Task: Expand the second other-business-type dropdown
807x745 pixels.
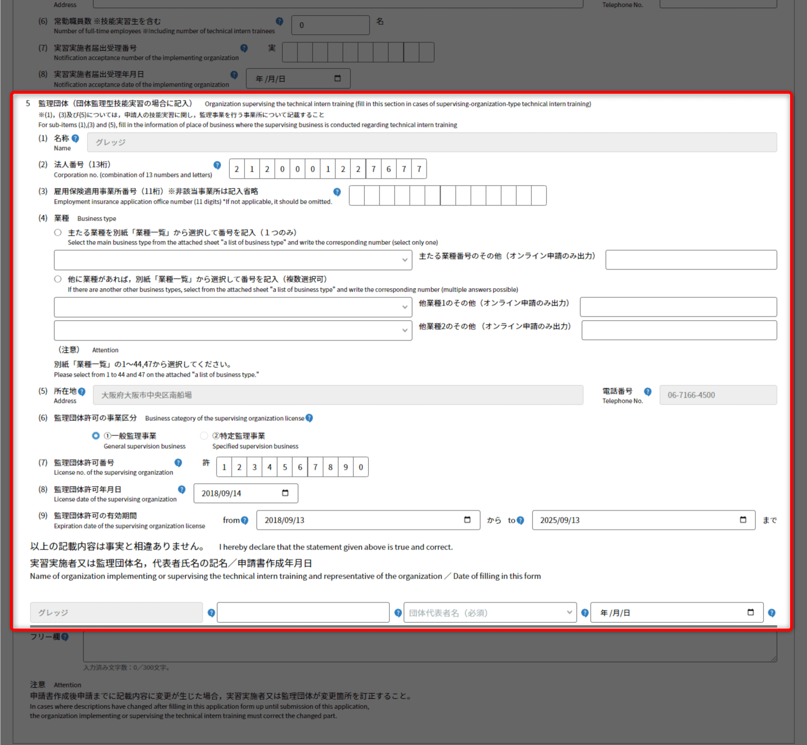Action: (233, 331)
